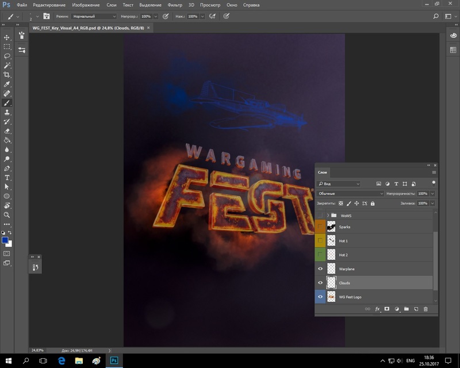
Task: Open brush flow Наж. dropdown arrow
Action: (x=202, y=17)
